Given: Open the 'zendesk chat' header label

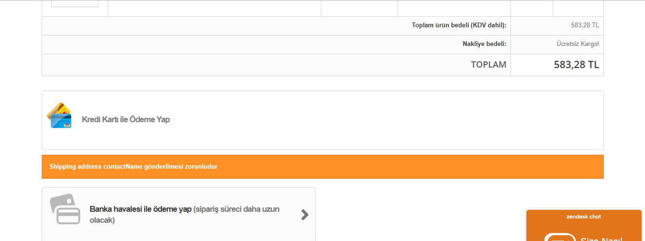Looking at the screenshot, I should pyautogui.click(x=584, y=217).
